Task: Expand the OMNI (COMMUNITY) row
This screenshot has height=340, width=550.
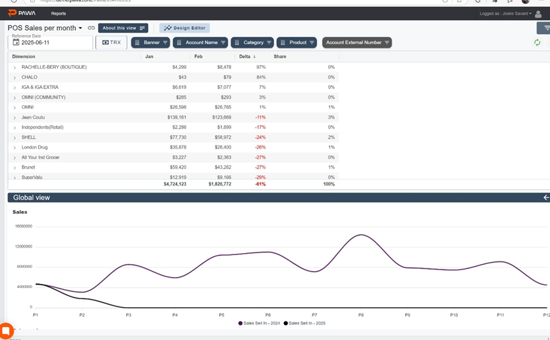Action: [x=15, y=97]
